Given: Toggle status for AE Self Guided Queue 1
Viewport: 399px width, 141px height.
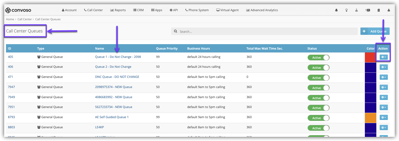Looking at the screenshot, I should point(318,118).
